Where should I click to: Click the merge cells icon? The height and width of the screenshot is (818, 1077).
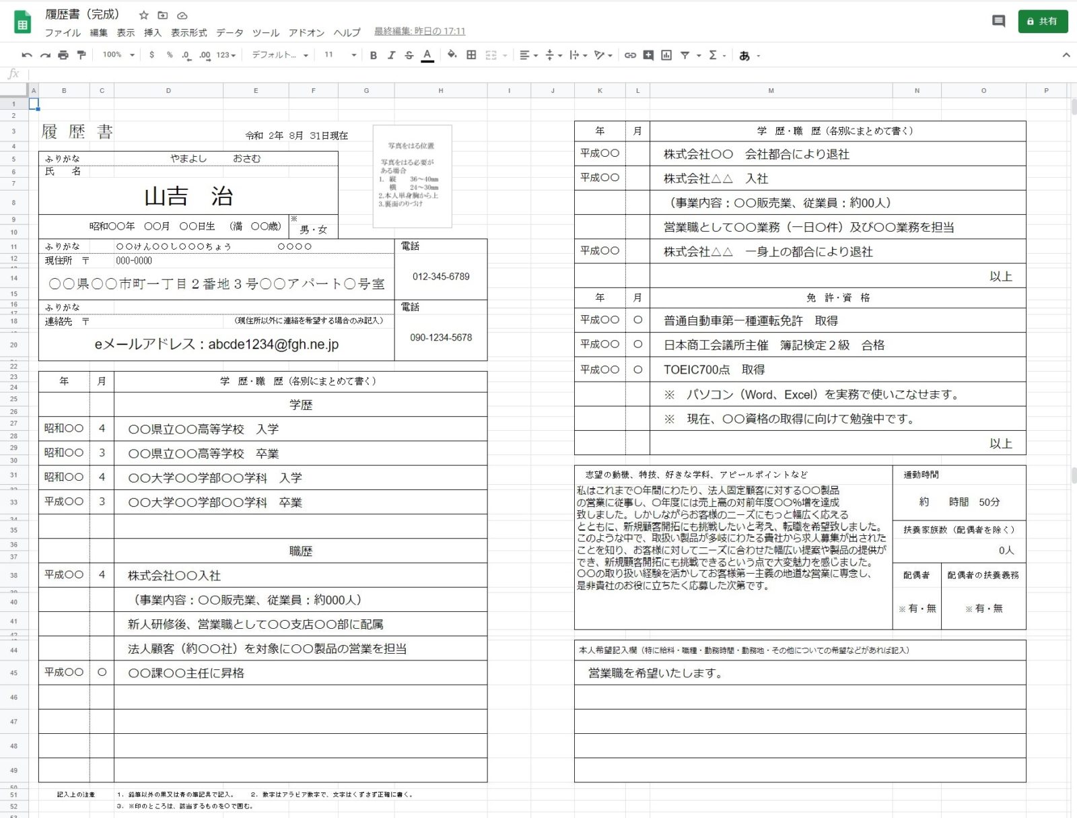coord(491,55)
